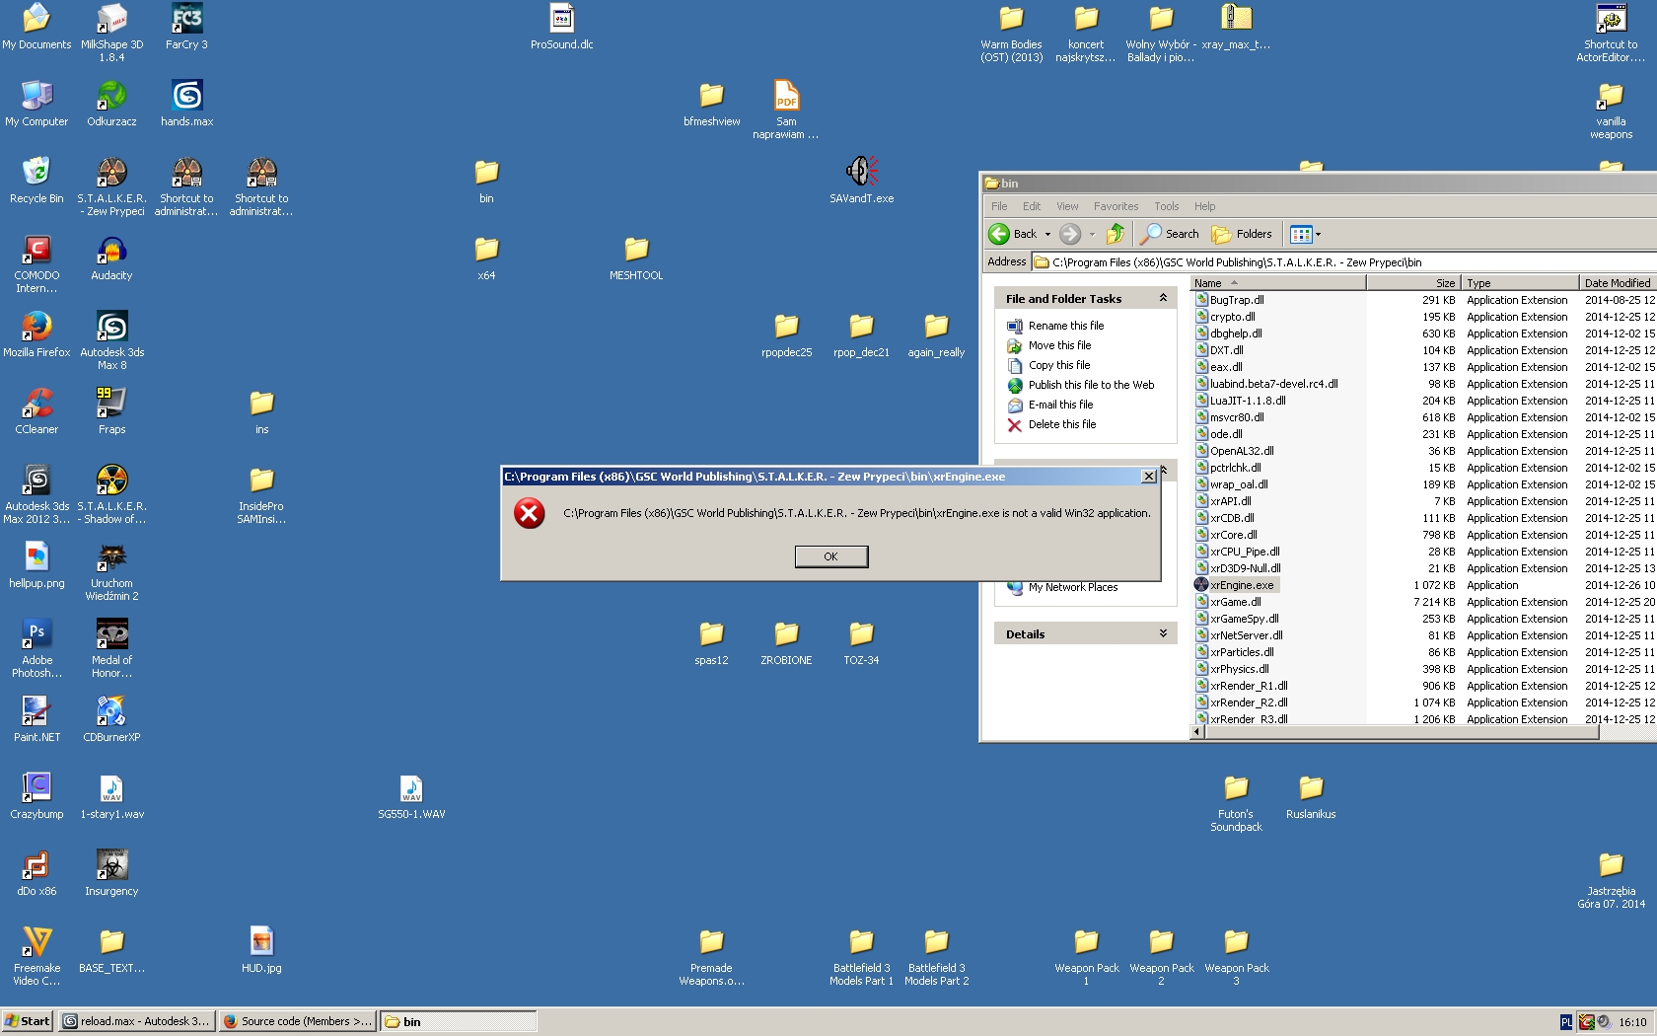Screen dimensions: 1657x1036
Task: Expand the Details panel
Action: point(1163,633)
